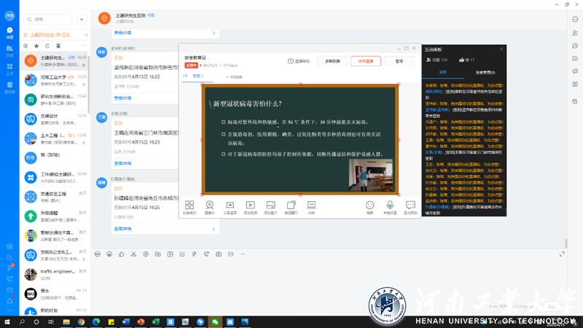Click the search field in conversation list
This screenshot has height=328, width=583.
(x=48, y=19)
